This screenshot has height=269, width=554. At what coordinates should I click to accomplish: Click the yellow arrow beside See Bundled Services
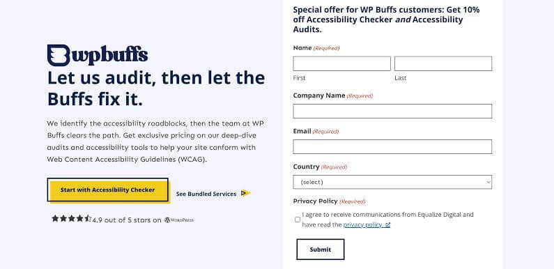(x=246, y=193)
